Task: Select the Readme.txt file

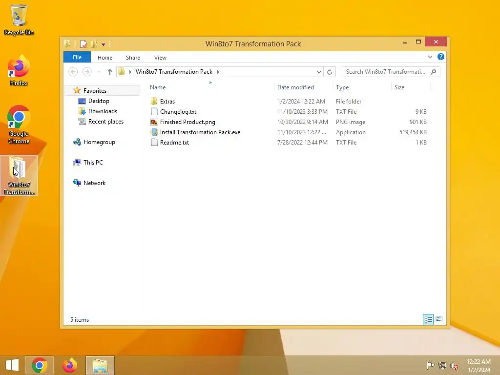Action: (174, 142)
